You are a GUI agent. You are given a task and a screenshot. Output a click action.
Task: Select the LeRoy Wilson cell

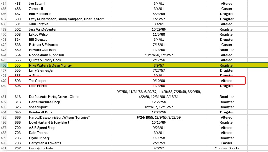coord(70,34)
